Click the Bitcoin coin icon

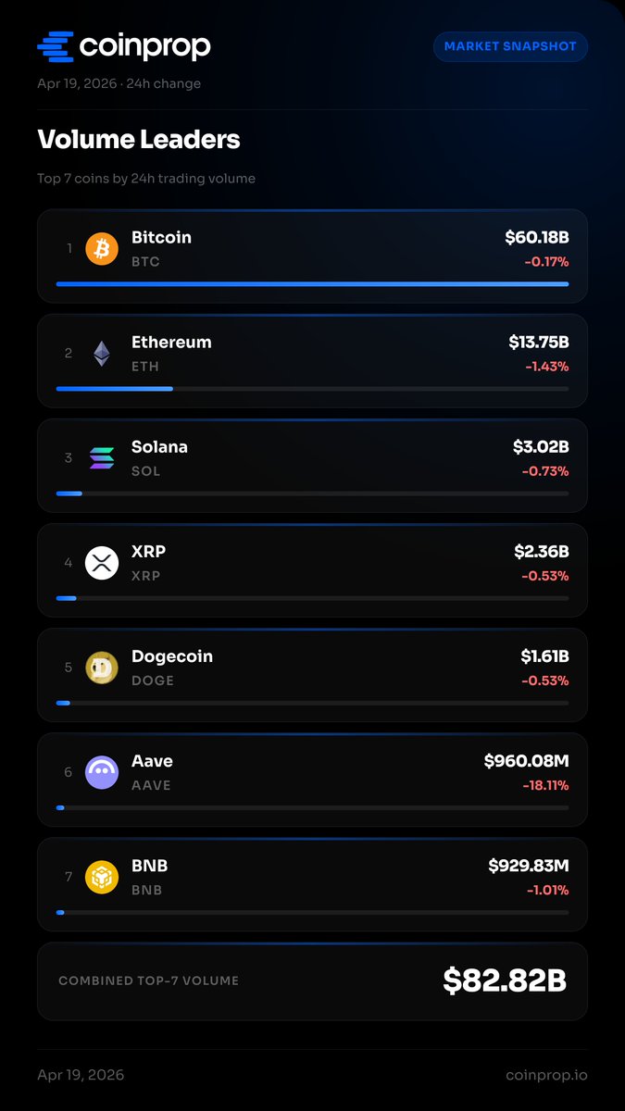point(102,249)
